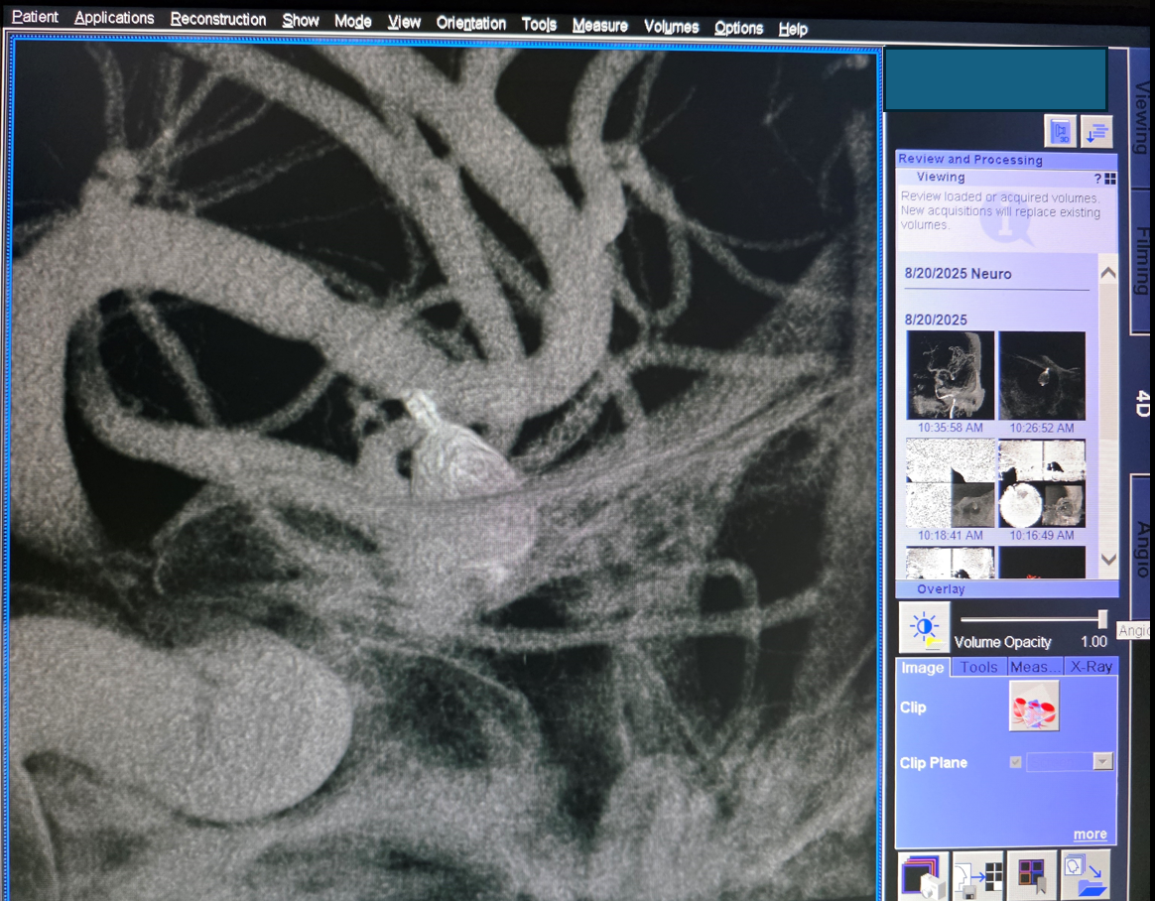This screenshot has height=901, width=1155.
Task: Switch to the Tools tab
Action: pos(978,667)
